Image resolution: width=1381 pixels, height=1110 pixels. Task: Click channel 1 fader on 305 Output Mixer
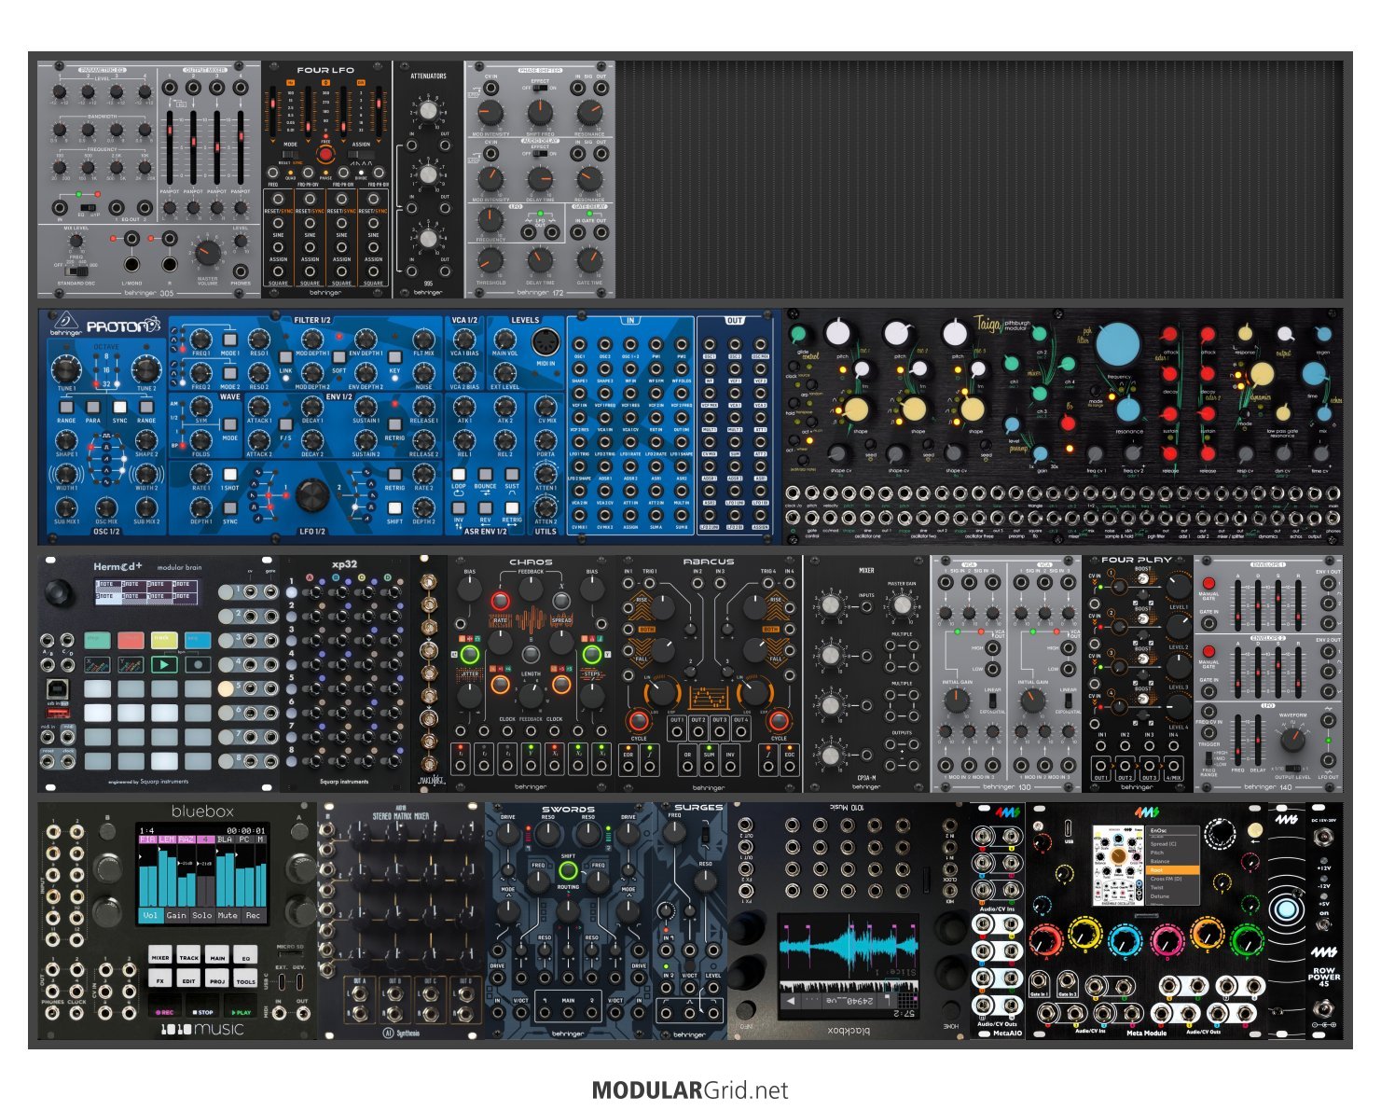pyautogui.click(x=170, y=146)
